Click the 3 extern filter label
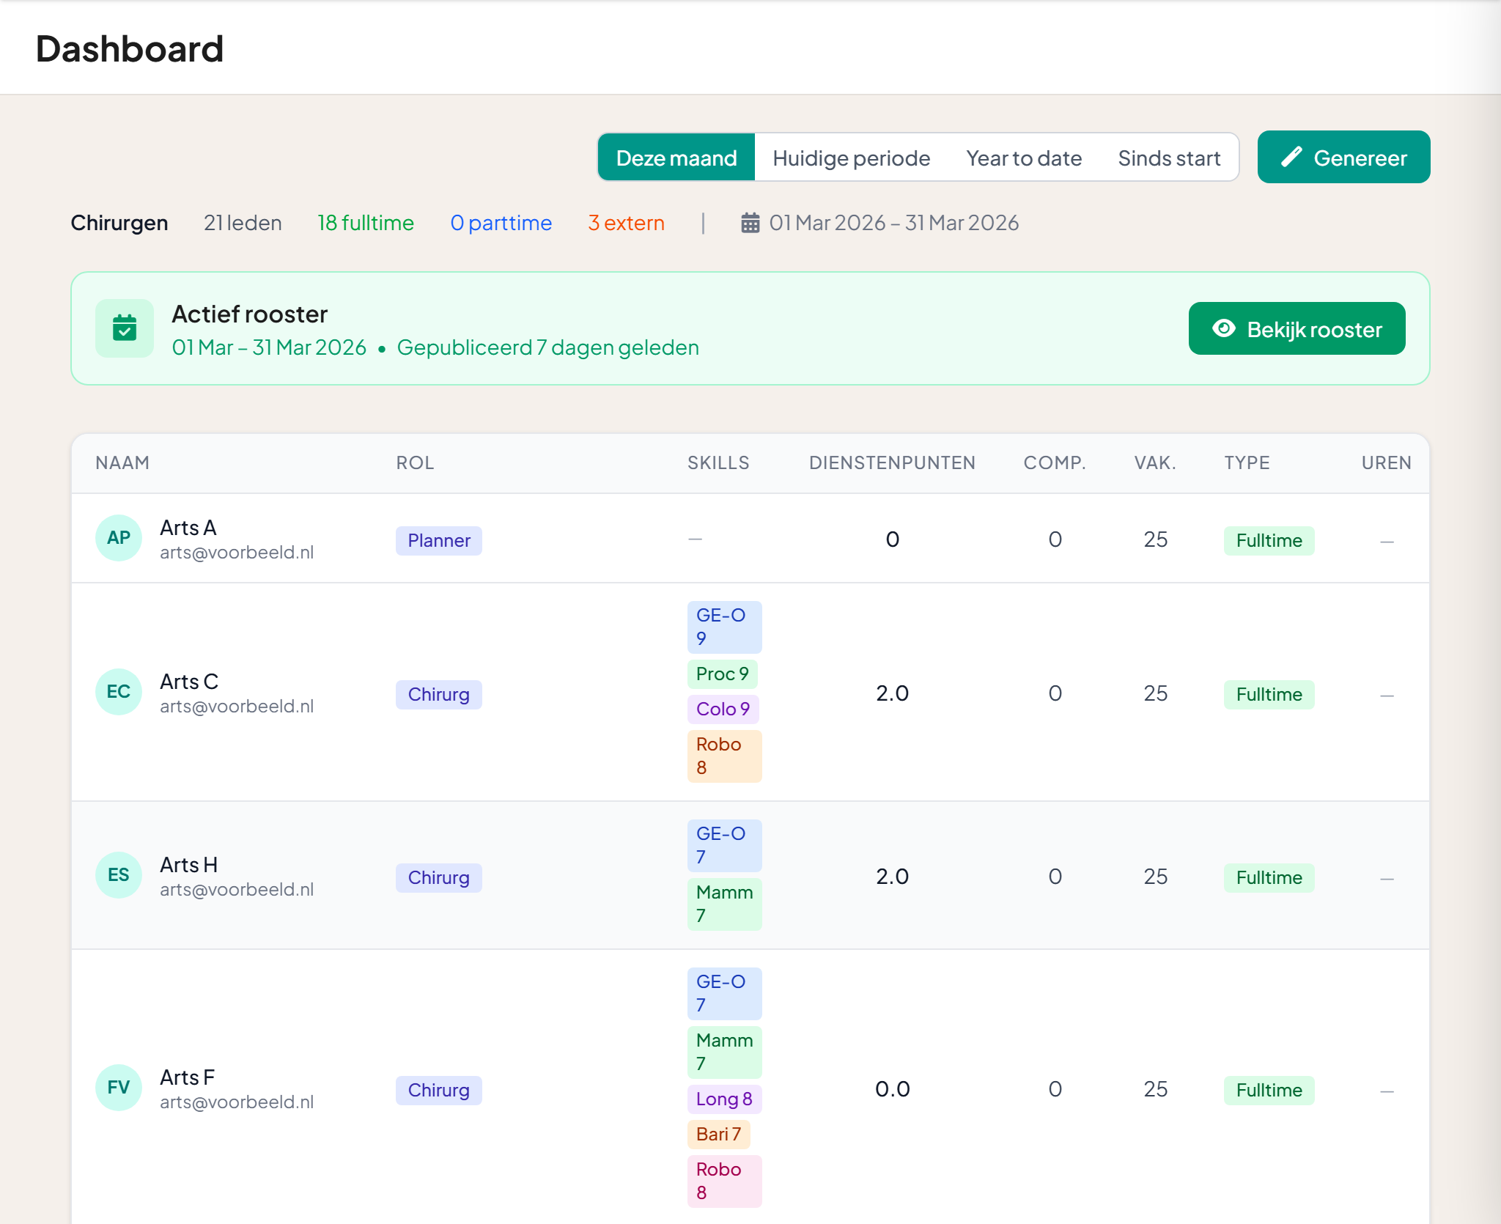The height and width of the screenshot is (1224, 1501). (625, 223)
